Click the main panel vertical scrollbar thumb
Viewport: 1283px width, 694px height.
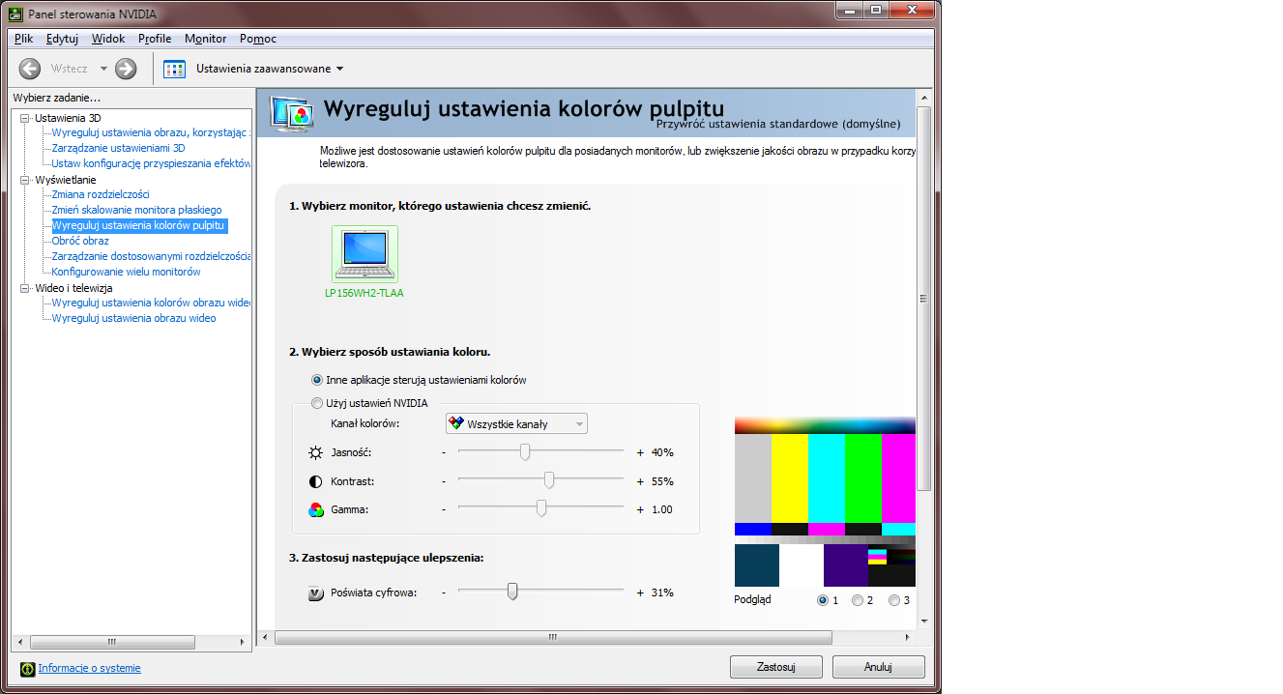click(923, 298)
